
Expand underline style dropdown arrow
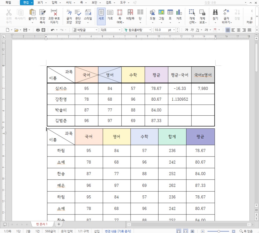[201, 30]
